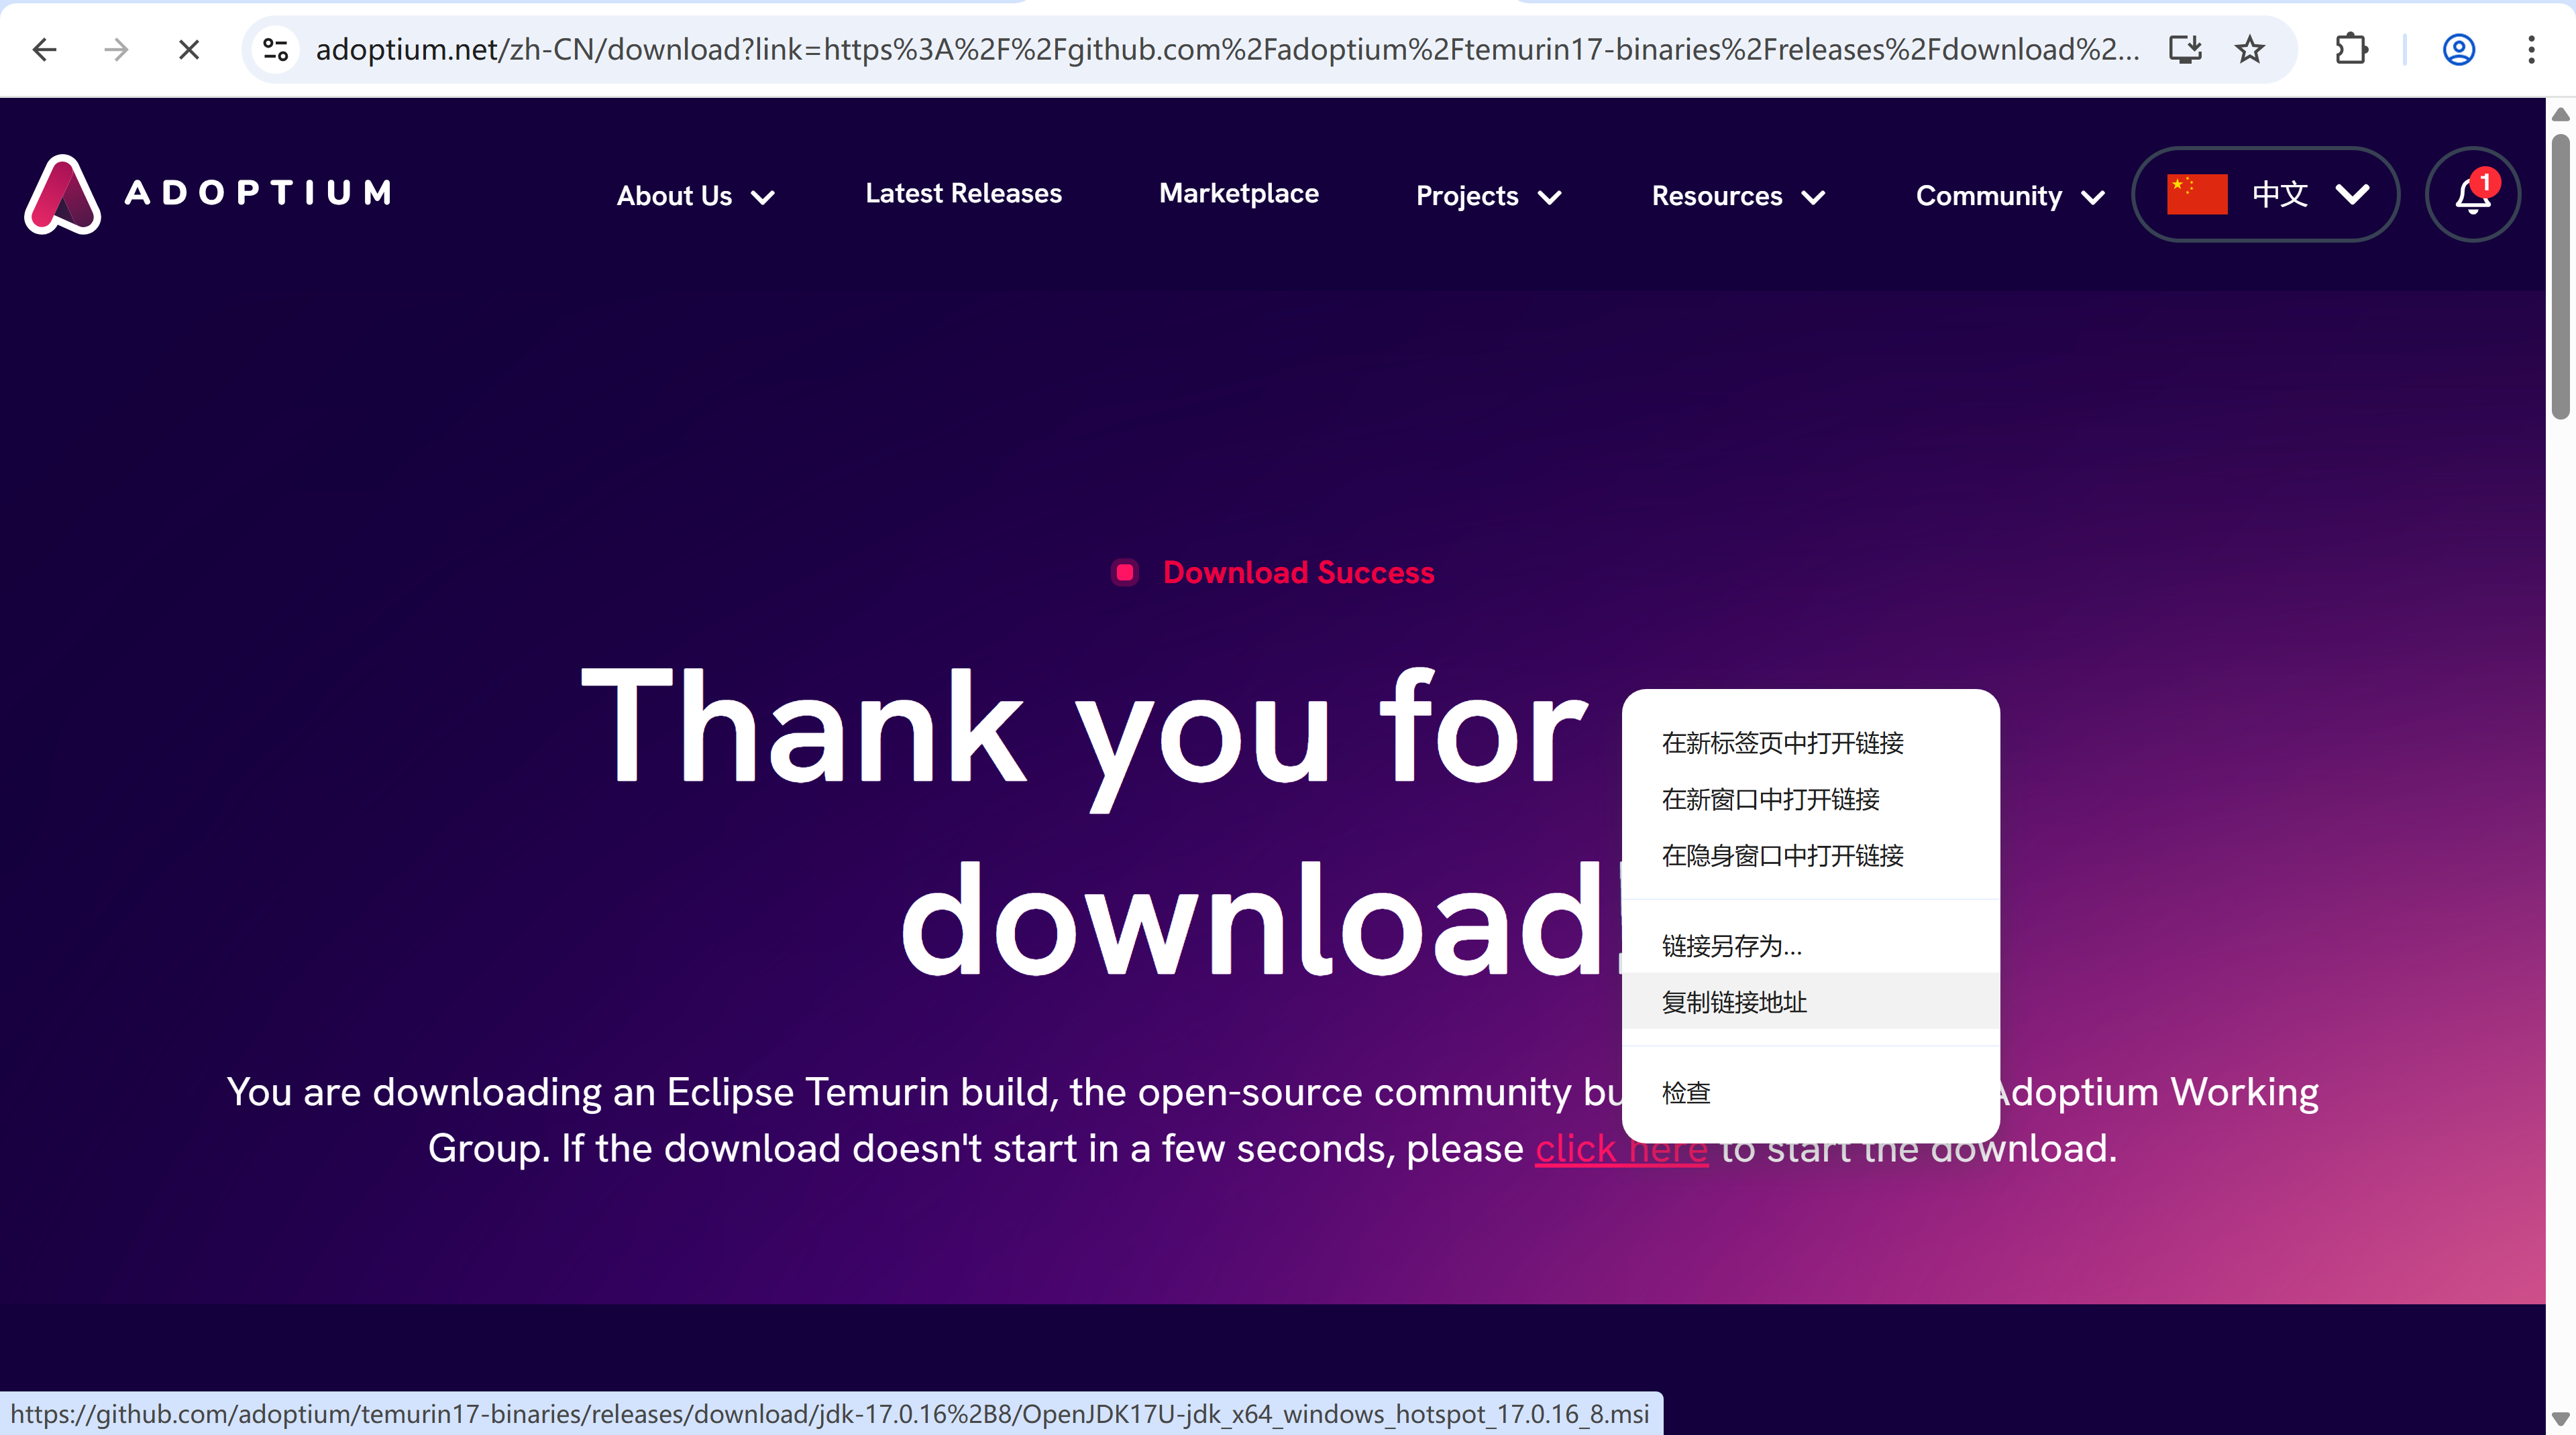Choose 检查 in context menu
The image size is (2576, 1435).
[x=1810, y=1093]
